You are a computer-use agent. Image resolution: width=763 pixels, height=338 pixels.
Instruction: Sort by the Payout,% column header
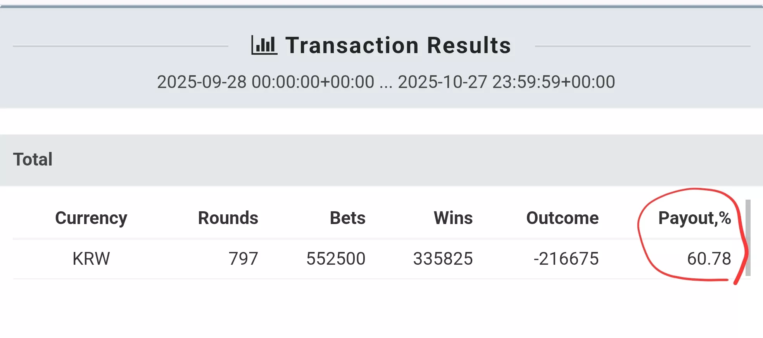[x=695, y=218]
